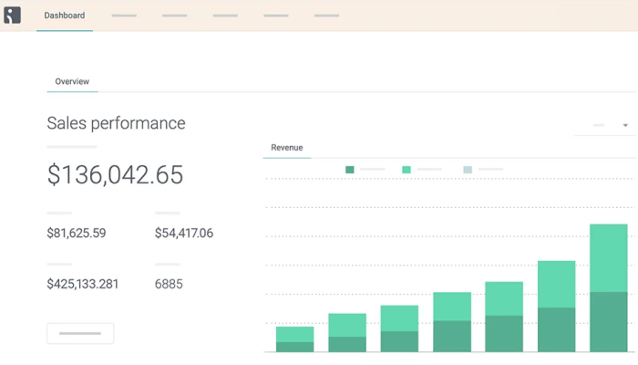Image resolution: width=638 pixels, height=365 pixels.
Task: Click dark green bottom segment of tallest bar
Action: pyautogui.click(x=609, y=321)
